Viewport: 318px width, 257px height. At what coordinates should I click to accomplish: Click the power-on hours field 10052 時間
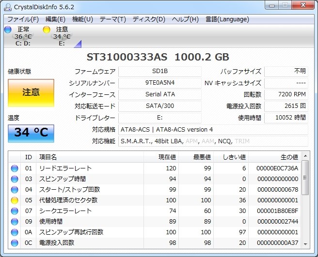tap(286, 118)
